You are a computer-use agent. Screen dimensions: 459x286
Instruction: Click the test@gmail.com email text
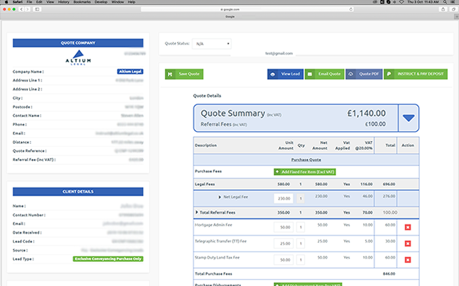coord(279,53)
